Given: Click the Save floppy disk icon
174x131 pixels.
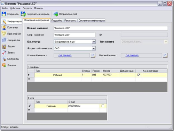Looking at the screenshot, I should coord(4,14).
